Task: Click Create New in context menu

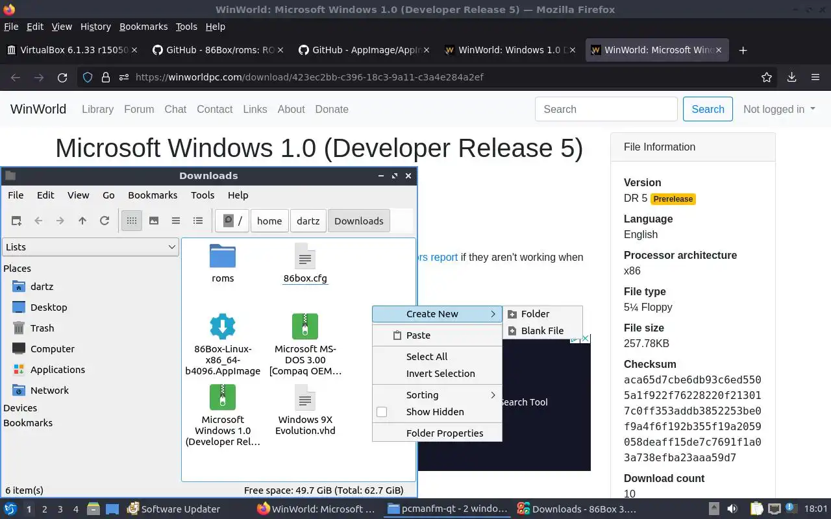Action: click(437, 313)
